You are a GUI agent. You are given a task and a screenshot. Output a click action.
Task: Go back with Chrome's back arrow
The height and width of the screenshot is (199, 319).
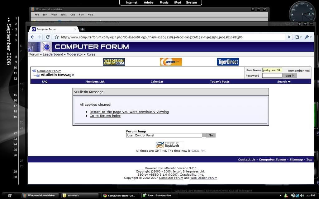(32, 37)
